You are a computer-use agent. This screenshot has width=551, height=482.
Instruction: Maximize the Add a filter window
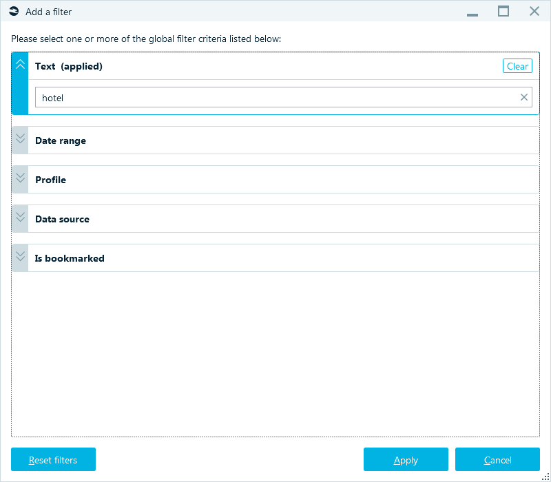503,11
